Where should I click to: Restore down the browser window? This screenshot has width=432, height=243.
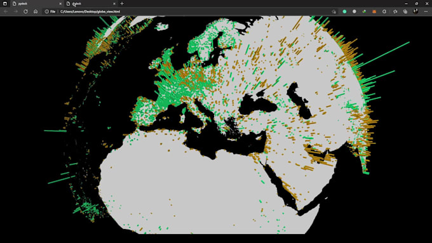pyautogui.click(x=416, y=4)
